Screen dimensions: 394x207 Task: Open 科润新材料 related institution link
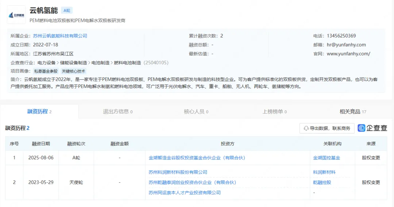pos(324,172)
